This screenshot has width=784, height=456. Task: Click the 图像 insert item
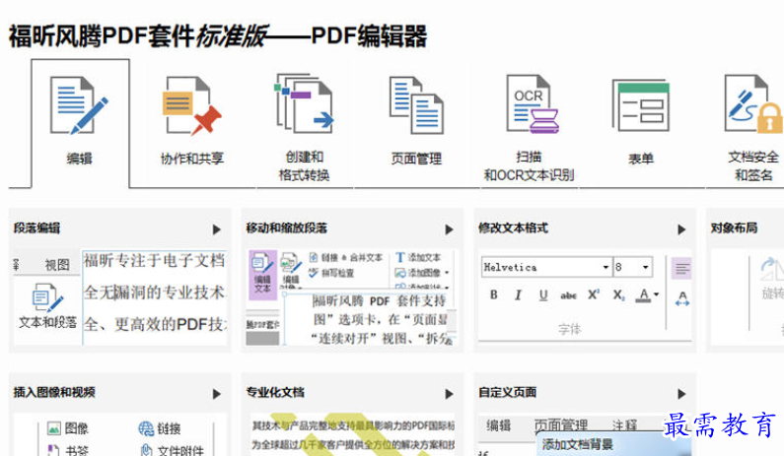click(x=67, y=428)
